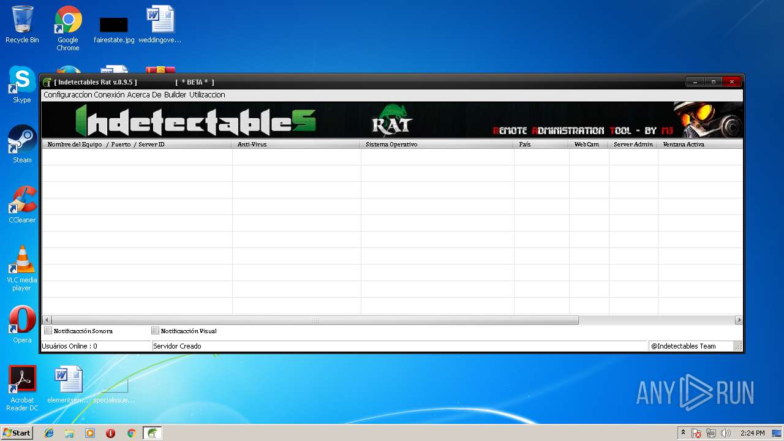Select the weddingove... Word document on desktop
This screenshot has width=784, height=441.
pos(160,24)
